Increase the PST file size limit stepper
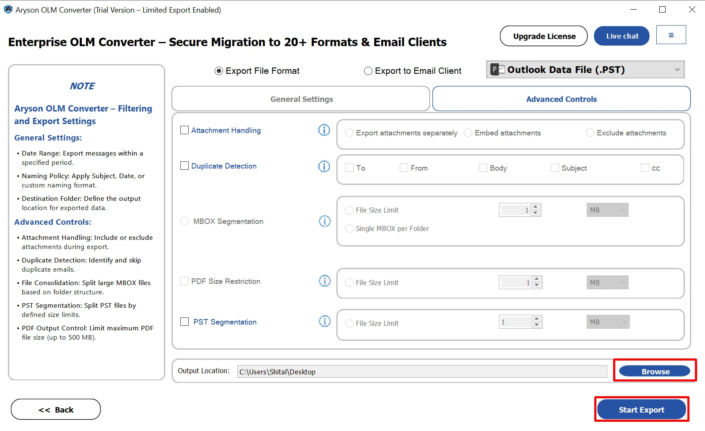Image resolution: width=705 pixels, height=431 pixels. click(x=537, y=319)
